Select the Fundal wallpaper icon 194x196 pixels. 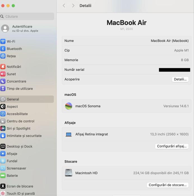point(3,161)
